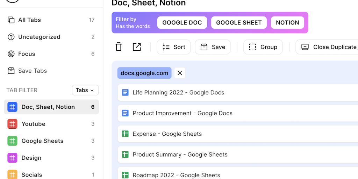
Task: Open All Tabs in the sidebar
Action: click(x=29, y=20)
